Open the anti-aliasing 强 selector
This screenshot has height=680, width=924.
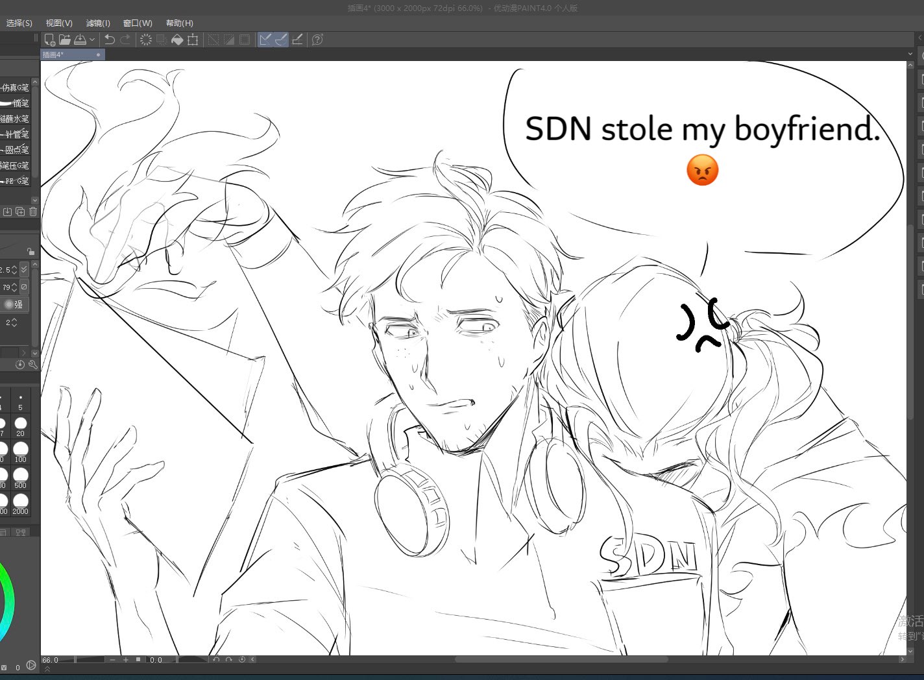14,304
